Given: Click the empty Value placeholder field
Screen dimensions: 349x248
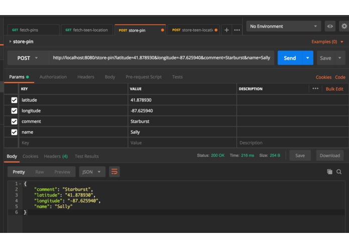Looking at the screenshot, I should point(182,143).
